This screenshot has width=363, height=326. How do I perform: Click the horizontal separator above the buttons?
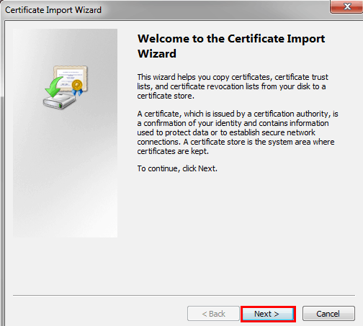(x=184, y=295)
